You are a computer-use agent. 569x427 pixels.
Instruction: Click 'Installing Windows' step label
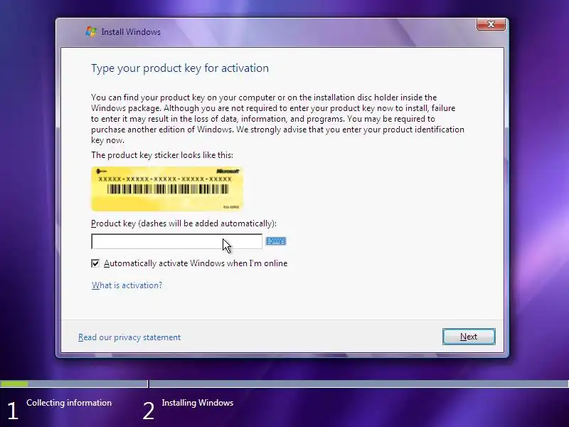pos(198,403)
